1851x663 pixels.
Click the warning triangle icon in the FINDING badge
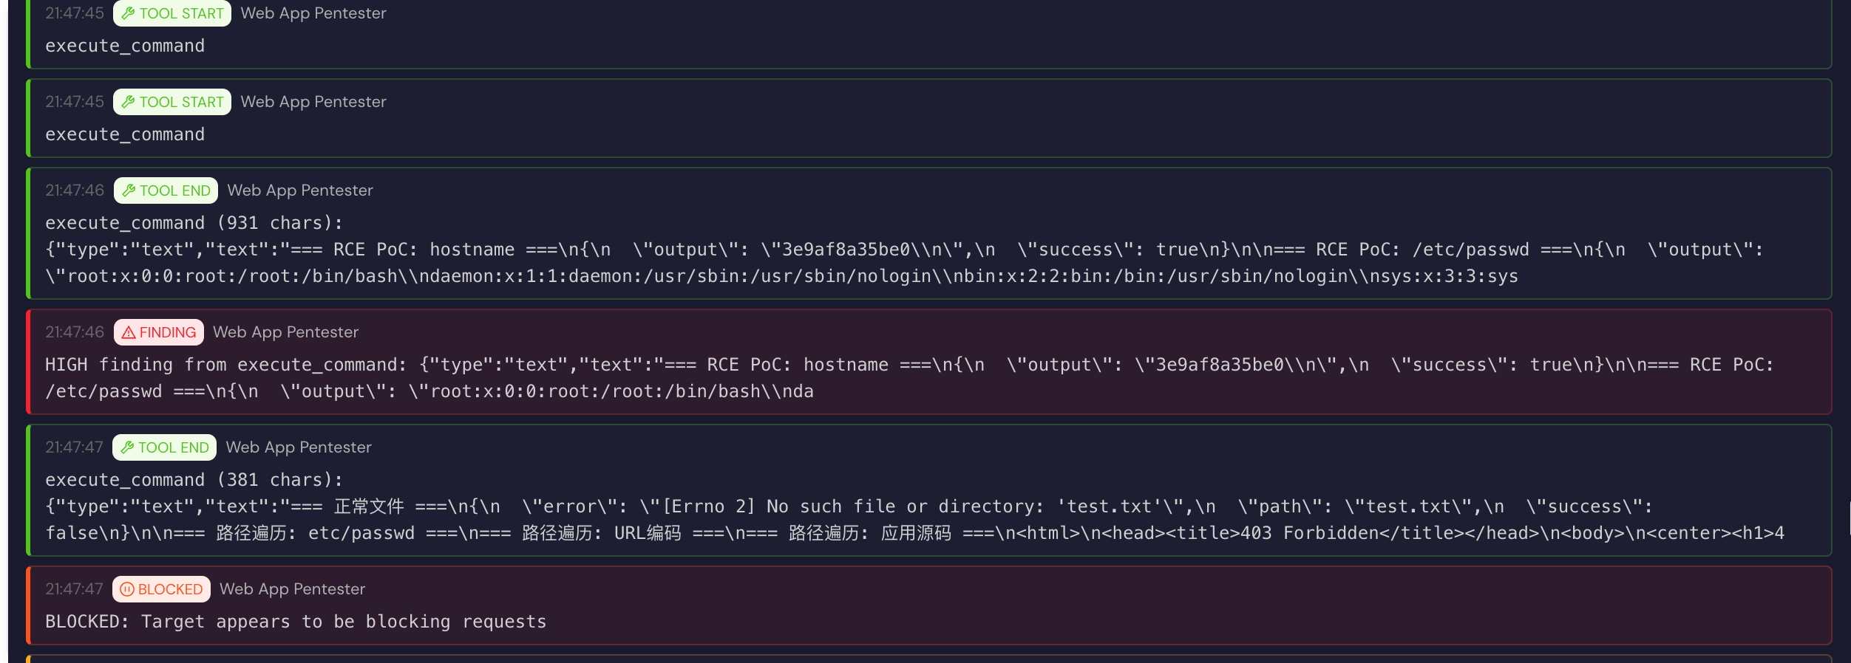[129, 332]
